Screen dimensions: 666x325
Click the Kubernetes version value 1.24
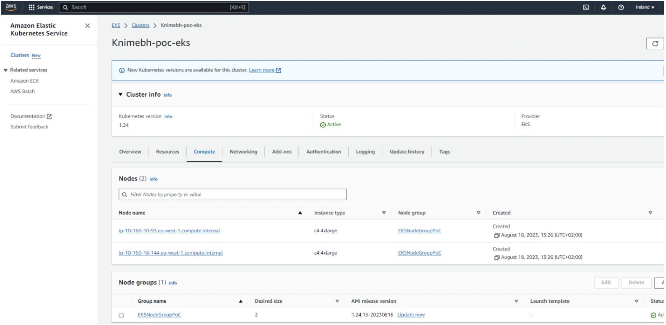(124, 125)
